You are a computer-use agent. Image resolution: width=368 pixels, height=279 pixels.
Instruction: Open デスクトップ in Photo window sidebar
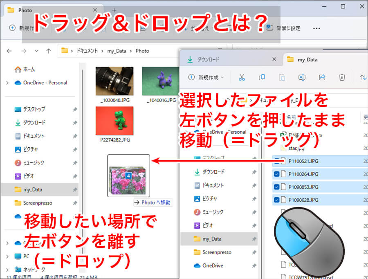coord(30,109)
